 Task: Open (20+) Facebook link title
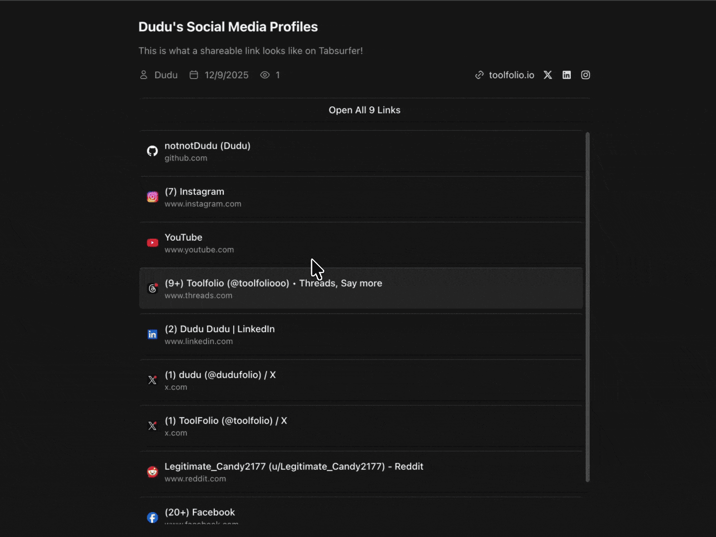pyautogui.click(x=200, y=512)
